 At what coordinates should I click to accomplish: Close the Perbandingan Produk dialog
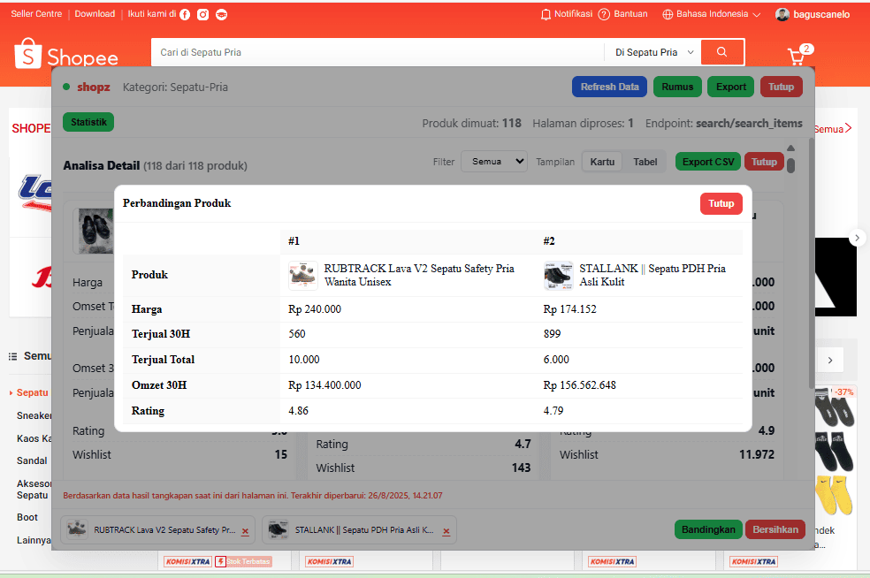pos(721,203)
